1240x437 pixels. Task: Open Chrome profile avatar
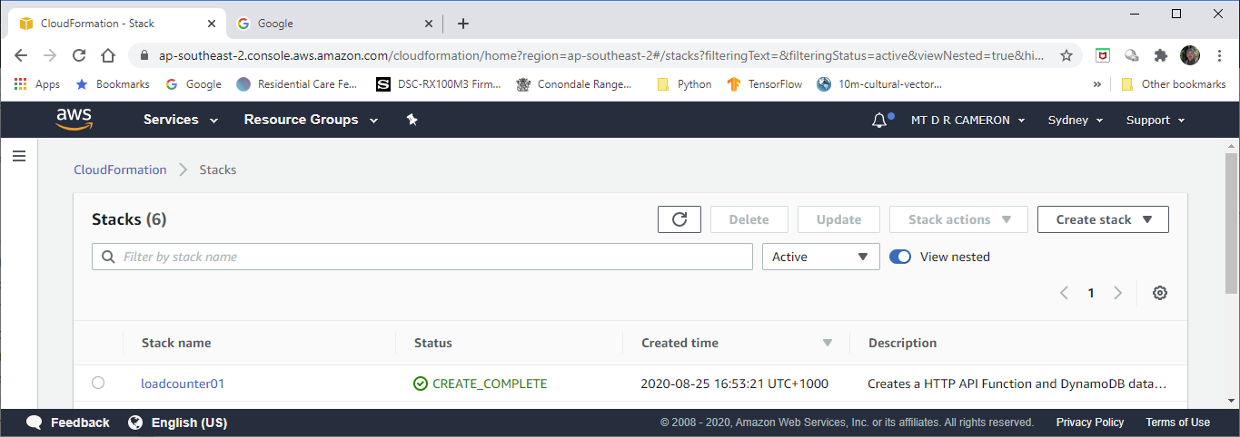coord(1189,55)
